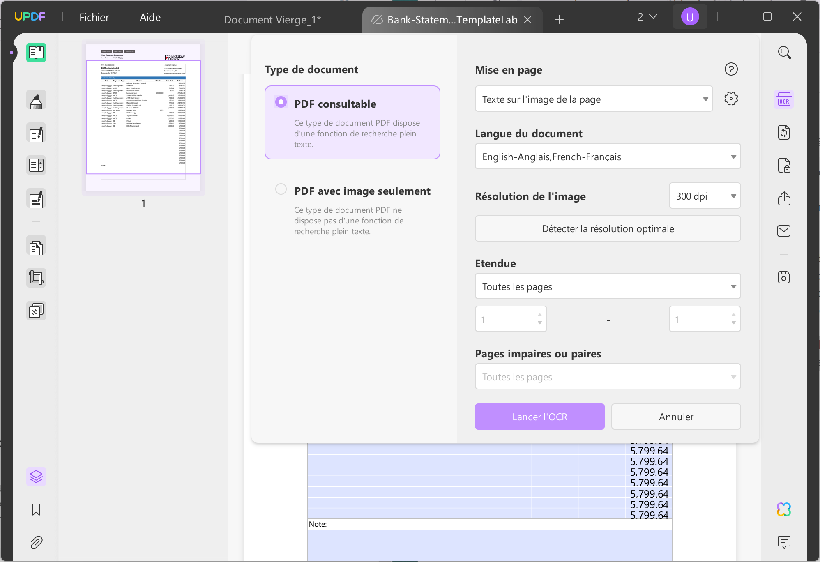This screenshot has height=562, width=820.
Task: Decrease the end page stepper
Action: point(734,323)
